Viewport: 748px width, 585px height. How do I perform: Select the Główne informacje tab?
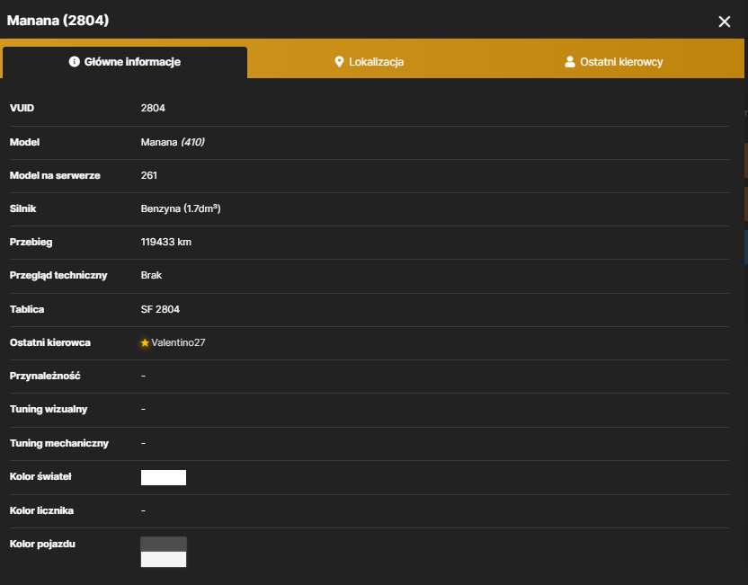point(125,62)
